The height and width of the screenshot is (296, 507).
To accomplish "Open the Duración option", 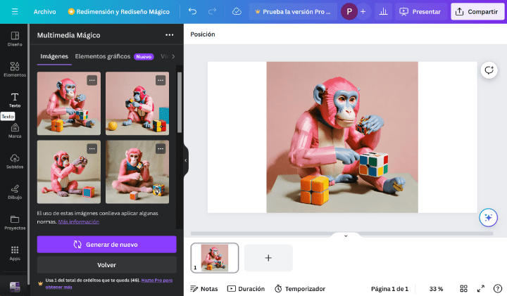I will click(246, 288).
